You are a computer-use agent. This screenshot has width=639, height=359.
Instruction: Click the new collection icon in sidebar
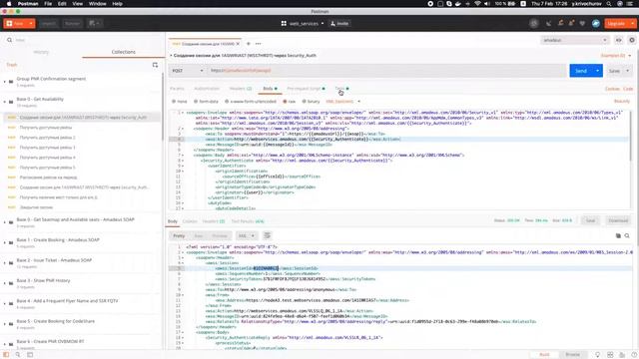155,65
